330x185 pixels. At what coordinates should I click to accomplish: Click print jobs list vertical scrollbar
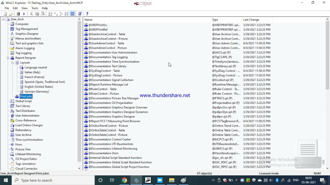(x=328, y=55)
